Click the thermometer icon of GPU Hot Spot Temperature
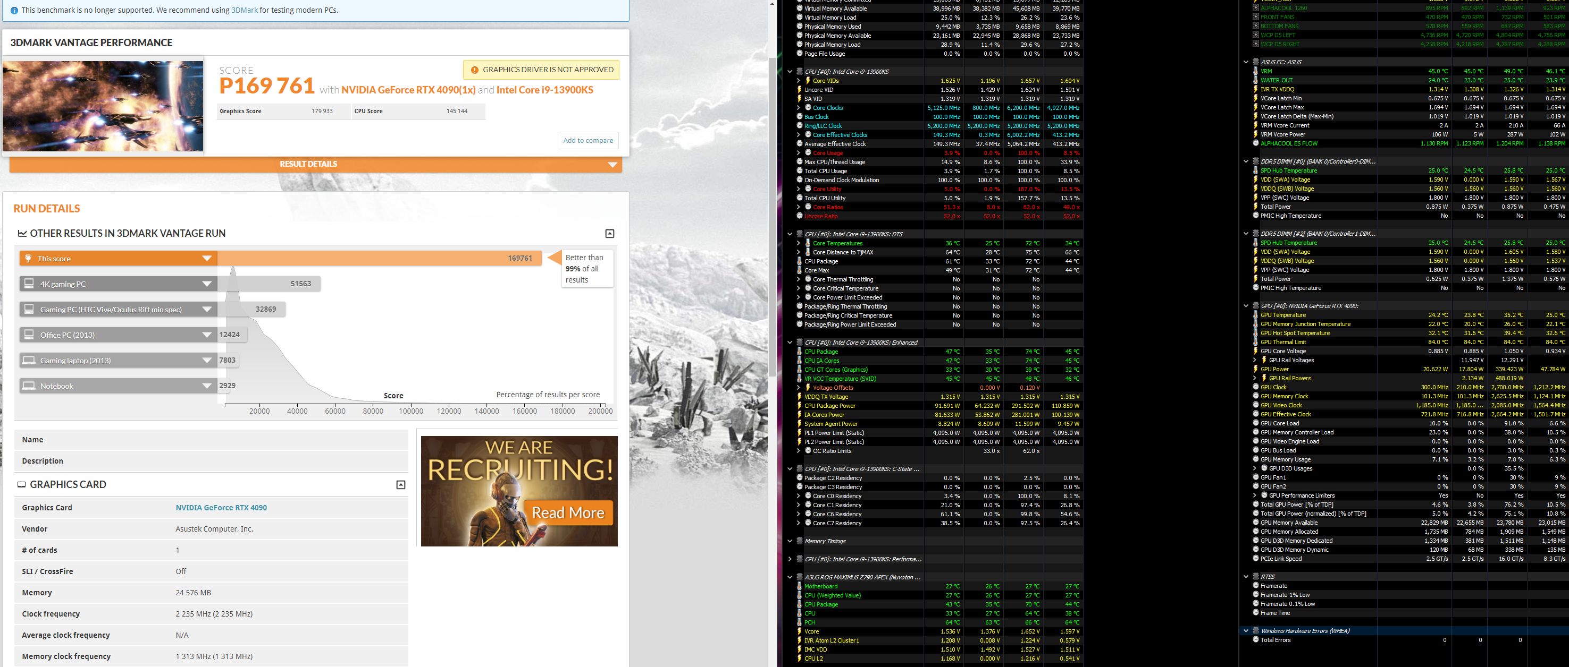This screenshot has height=667, width=1569. [1256, 333]
